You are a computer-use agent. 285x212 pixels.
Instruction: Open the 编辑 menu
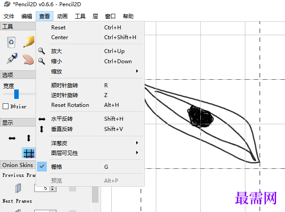click(27, 16)
